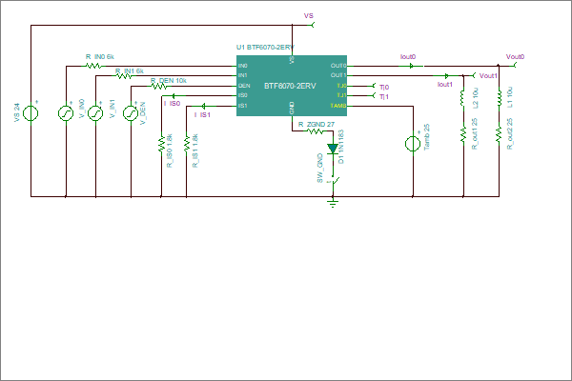Select the R_IS1 1.8k resistor symbol

[x=187, y=144]
